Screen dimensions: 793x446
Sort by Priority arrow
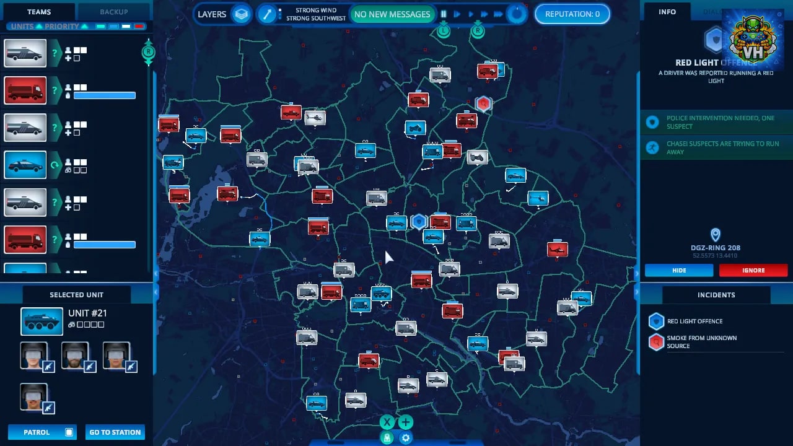point(84,26)
